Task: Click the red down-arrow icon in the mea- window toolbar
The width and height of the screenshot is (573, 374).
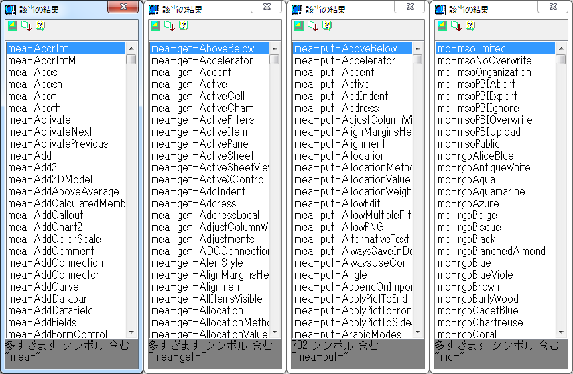Action: (x=27, y=26)
